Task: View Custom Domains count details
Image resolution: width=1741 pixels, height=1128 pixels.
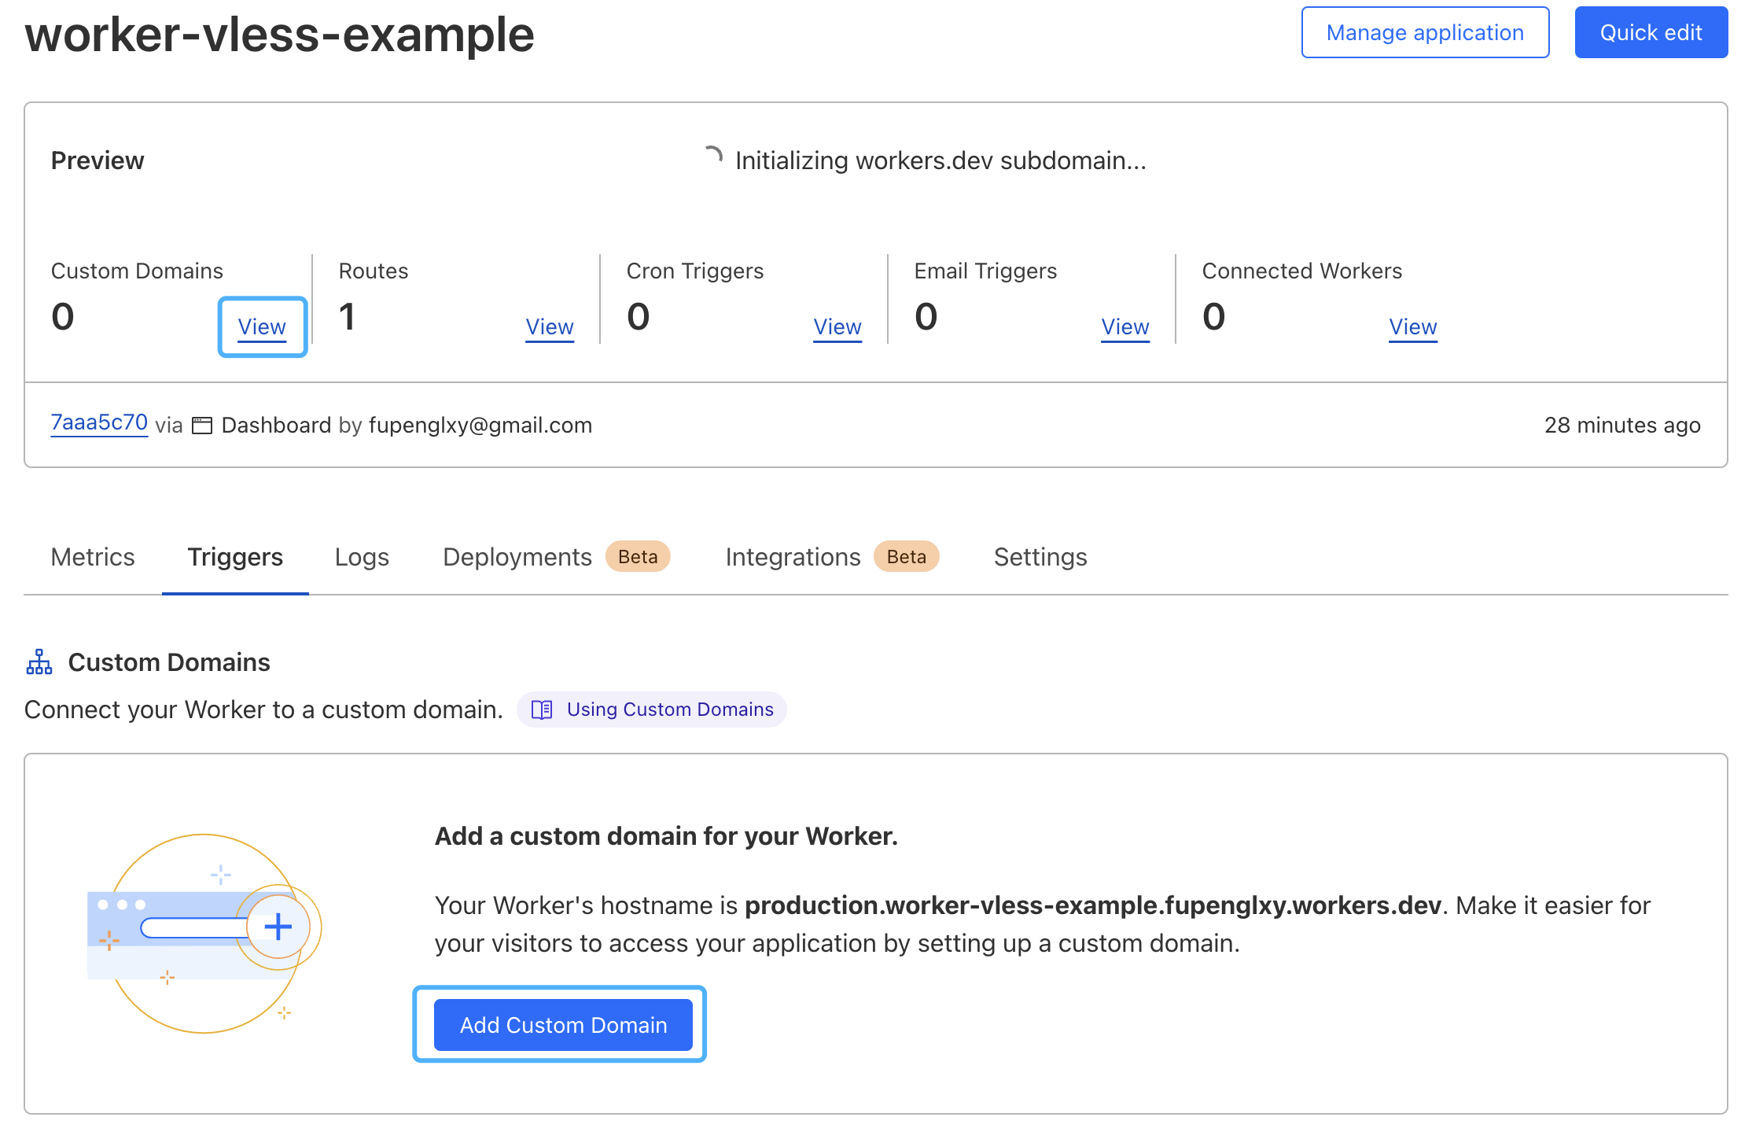Action: (x=262, y=326)
